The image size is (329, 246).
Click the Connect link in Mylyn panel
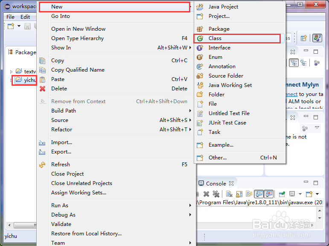click(x=291, y=94)
